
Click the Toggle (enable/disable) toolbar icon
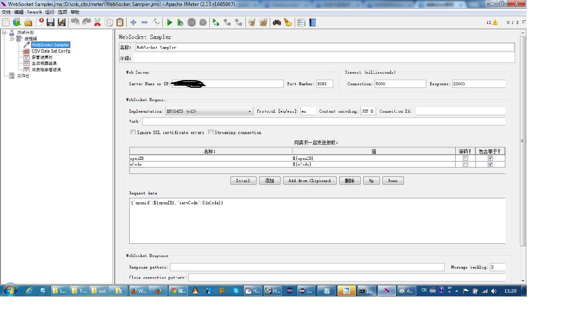[156, 22]
